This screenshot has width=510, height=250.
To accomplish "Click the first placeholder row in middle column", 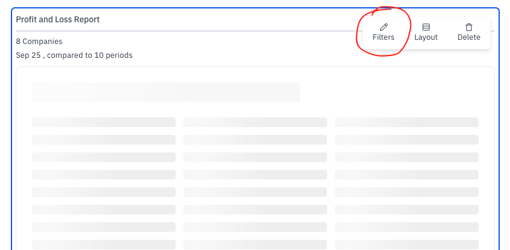I will click(x=255, y=122).
